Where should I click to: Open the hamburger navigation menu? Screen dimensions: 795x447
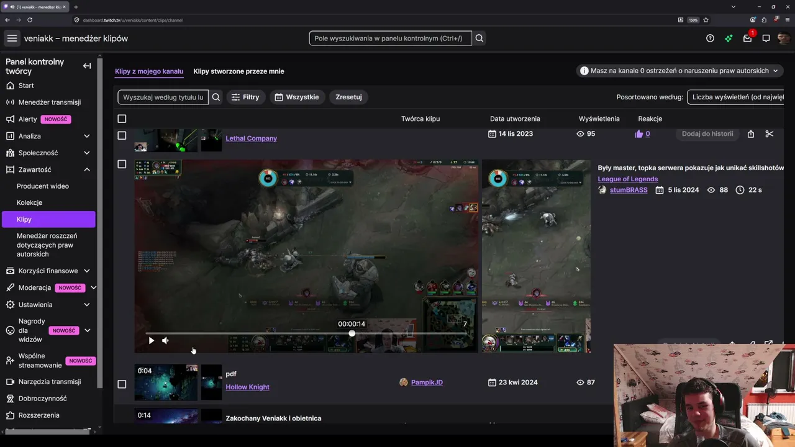(x=12, y=38)
